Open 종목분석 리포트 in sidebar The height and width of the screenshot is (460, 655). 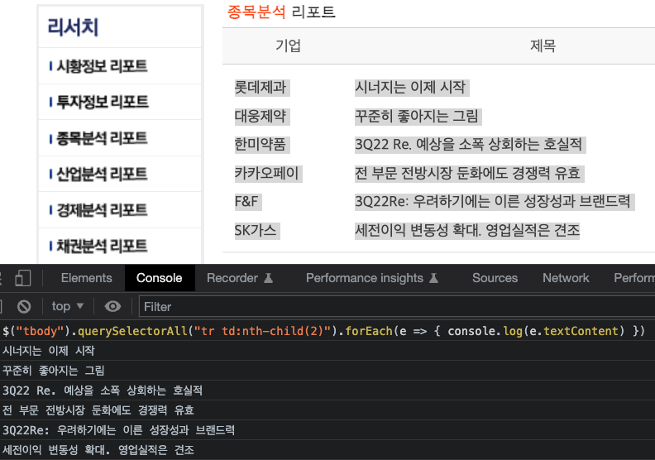click(x=102, y=138)
